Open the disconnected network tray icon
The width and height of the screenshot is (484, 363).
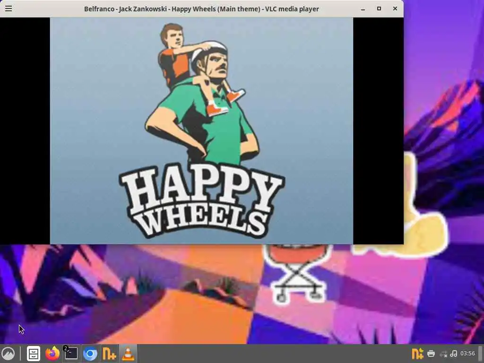pyautogui.click(x=443, y=354)
